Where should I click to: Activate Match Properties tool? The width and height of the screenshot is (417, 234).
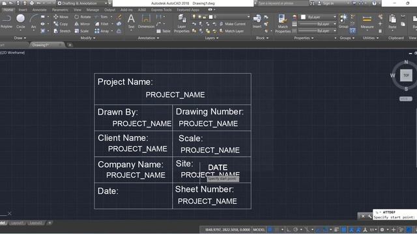click(283, 23)
